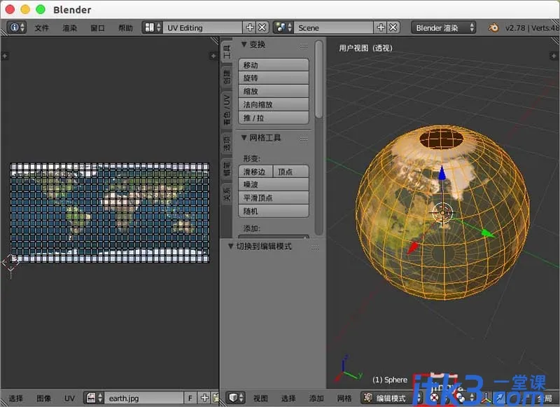560x407 pixels.
Task: Add a new image with plus beside earth.jpg
Action: 204,398
